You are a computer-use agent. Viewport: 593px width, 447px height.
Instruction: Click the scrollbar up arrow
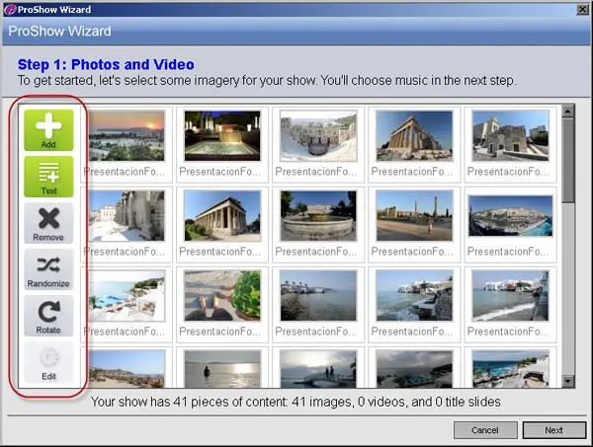click(567, 111)
